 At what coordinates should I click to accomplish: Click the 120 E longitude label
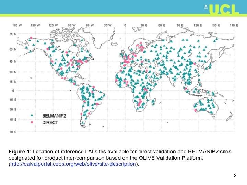[x=198, y=25]
